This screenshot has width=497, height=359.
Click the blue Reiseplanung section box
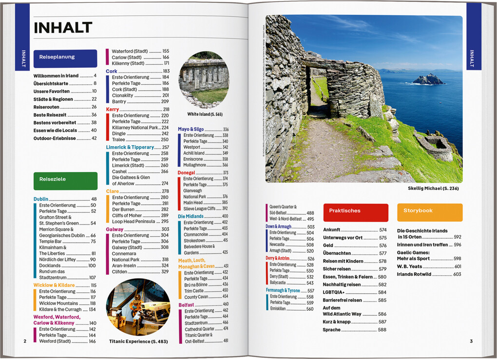65,58
